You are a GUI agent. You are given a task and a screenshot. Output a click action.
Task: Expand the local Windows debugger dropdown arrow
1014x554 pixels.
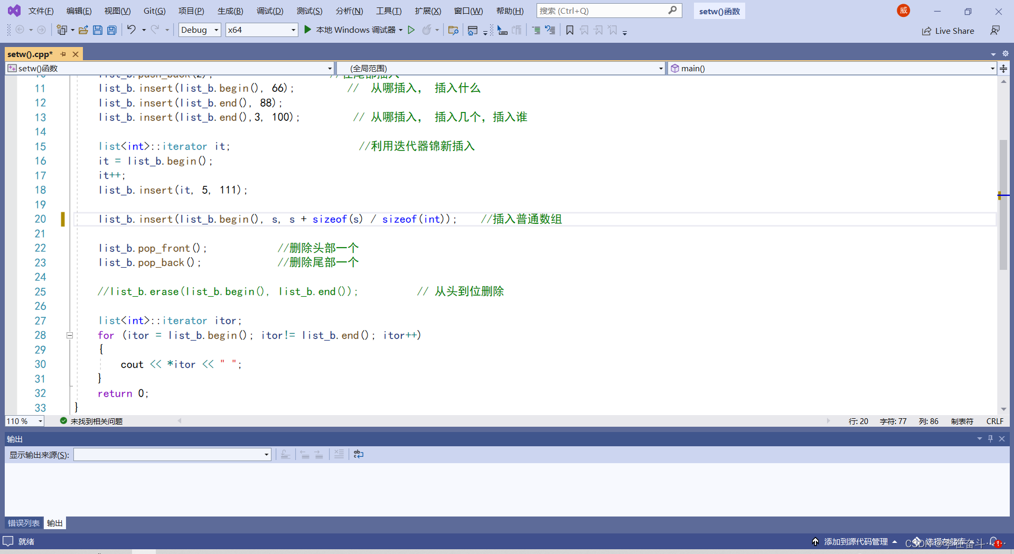click(x=401, y=30)
